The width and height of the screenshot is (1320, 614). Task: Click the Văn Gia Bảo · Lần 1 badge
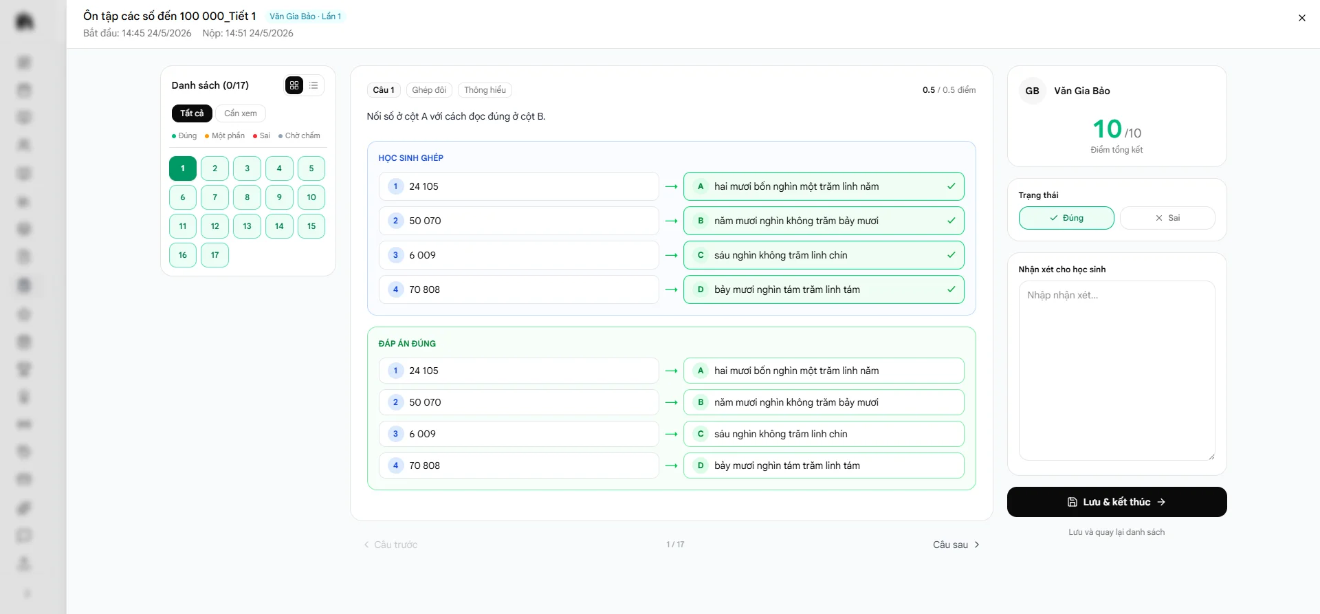coord(305,17)
